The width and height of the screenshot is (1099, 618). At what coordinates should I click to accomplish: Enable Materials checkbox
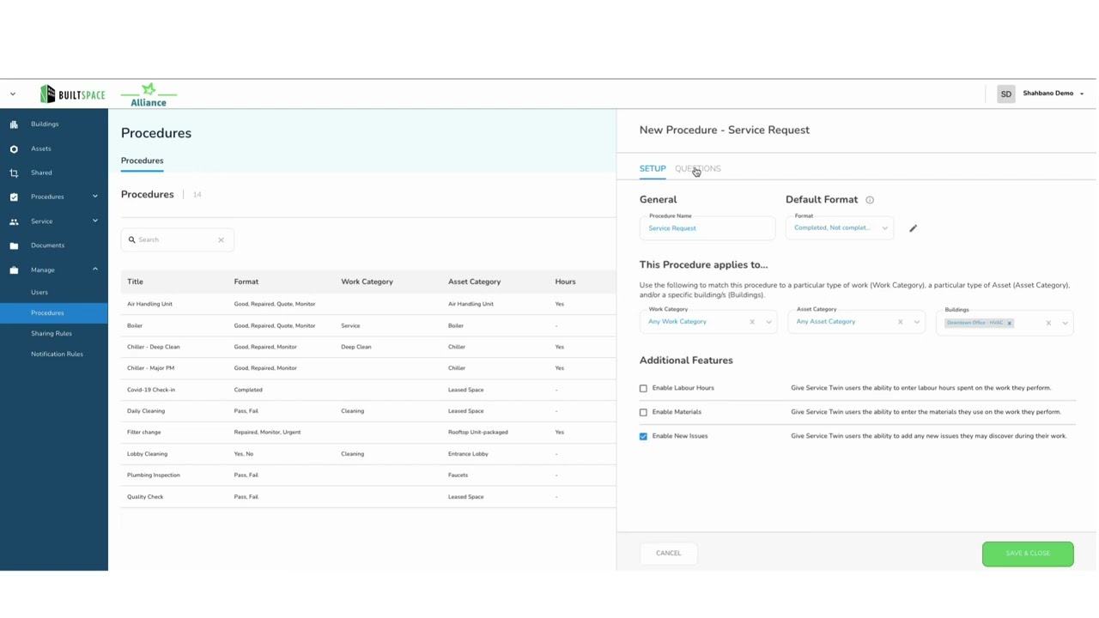[x=643, y=413]
